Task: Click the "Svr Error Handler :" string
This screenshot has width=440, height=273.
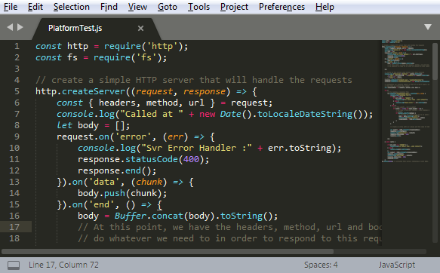Action: coord(196,148)
